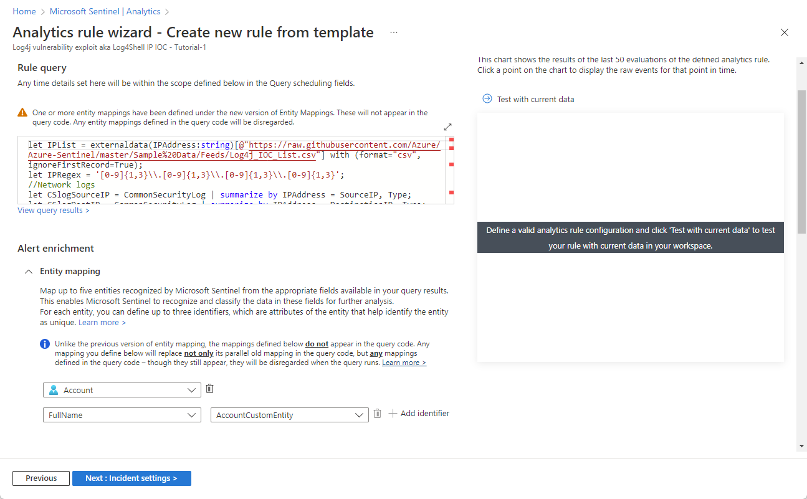The image size is (807, 499).
Task: Click the vertical scrollbar on the right
Action: pos(801,162)
